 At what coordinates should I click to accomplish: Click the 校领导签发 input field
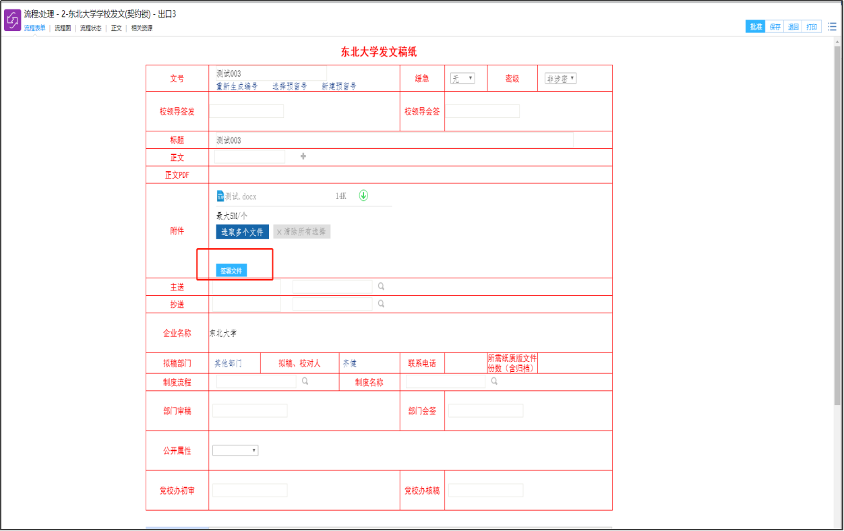[x=247, y=111]
